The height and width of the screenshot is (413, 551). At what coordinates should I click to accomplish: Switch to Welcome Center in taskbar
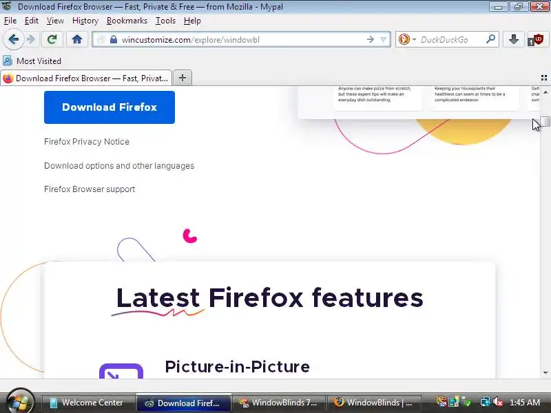(x=88, y=403)
